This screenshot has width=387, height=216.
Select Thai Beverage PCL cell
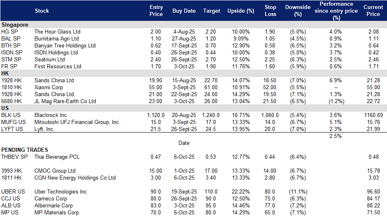(57, 157)
